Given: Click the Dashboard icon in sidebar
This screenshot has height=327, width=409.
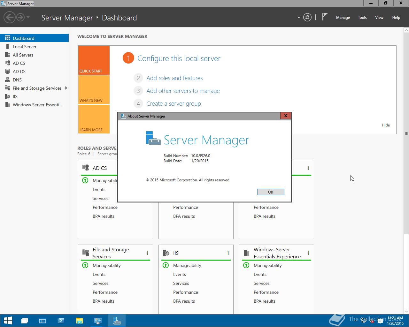Looking at the screenshot, I should pyautogui.click(x=8, y=38).
